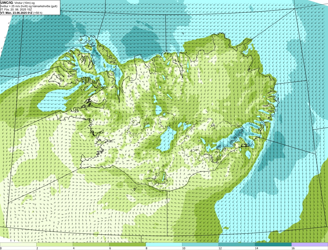Click the '10' label under the color scale
Screen dimensions: 328x250
click(x=183, y=248)
